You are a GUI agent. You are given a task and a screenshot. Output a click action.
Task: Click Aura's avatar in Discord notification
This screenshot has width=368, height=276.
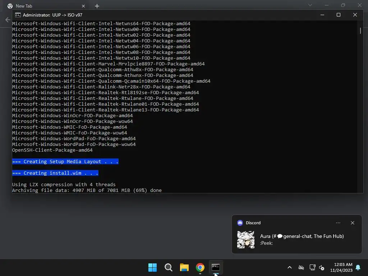point(246,240)
